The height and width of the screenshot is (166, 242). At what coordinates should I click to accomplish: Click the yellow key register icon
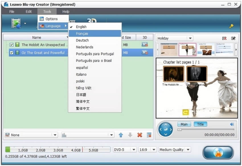click(231, 26)
